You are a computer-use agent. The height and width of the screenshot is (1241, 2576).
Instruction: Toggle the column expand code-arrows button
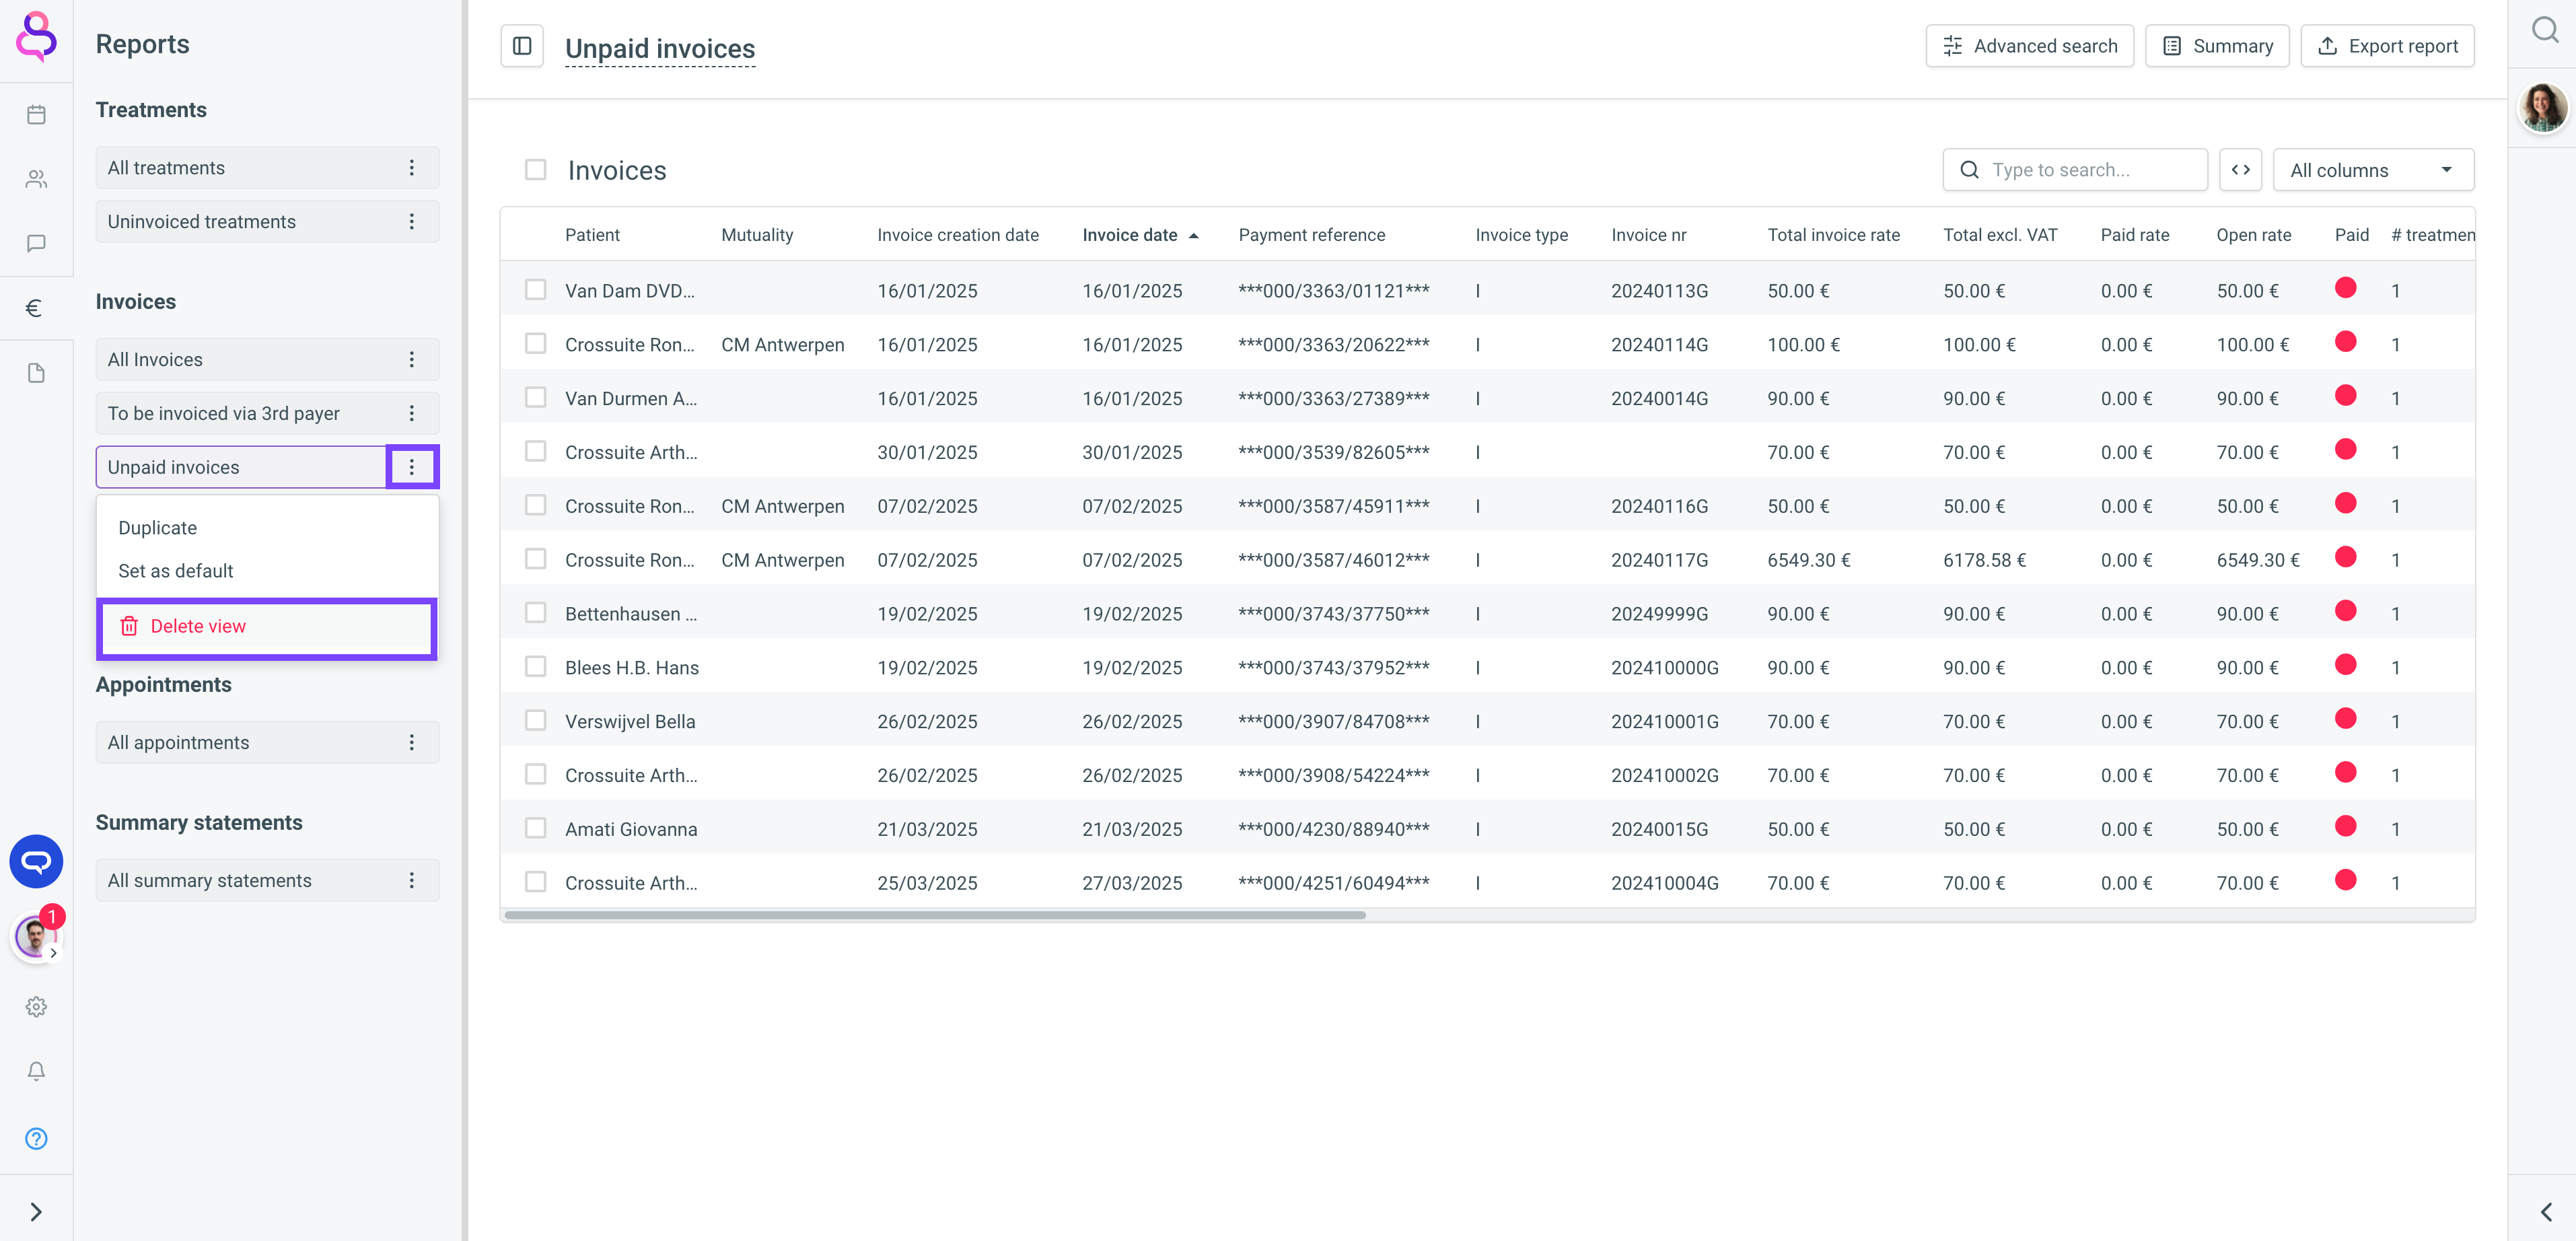click(2240, 170)
